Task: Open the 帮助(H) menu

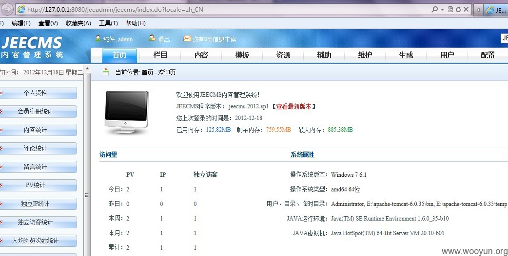Action: 136,23
